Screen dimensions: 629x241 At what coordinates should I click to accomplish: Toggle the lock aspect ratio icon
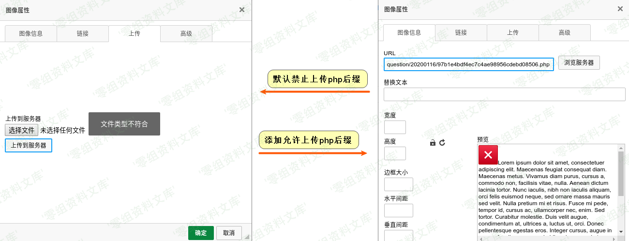(433, 143)
